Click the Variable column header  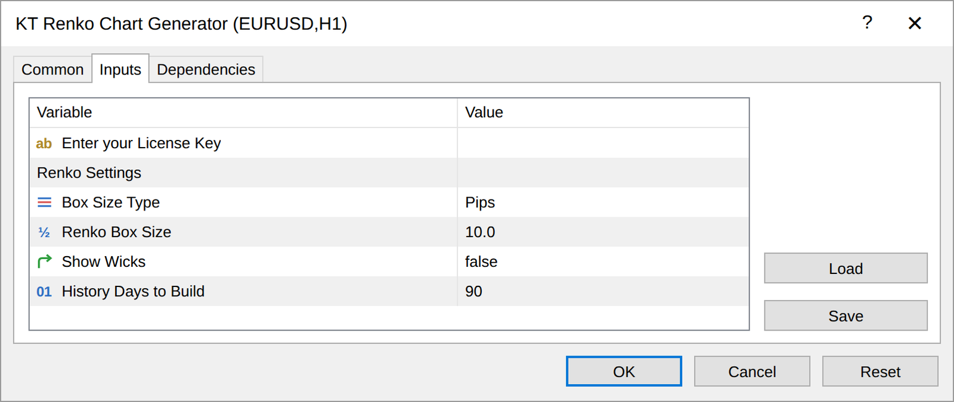point(243,113)
